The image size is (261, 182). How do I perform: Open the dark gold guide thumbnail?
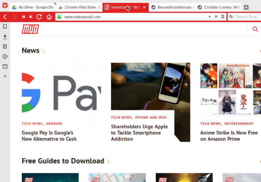click(184, 178)
